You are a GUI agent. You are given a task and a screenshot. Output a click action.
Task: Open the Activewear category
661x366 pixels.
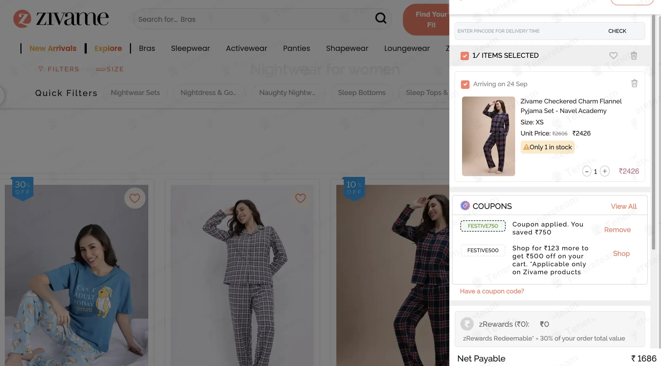pyautogui.click(x=246, y=48)
